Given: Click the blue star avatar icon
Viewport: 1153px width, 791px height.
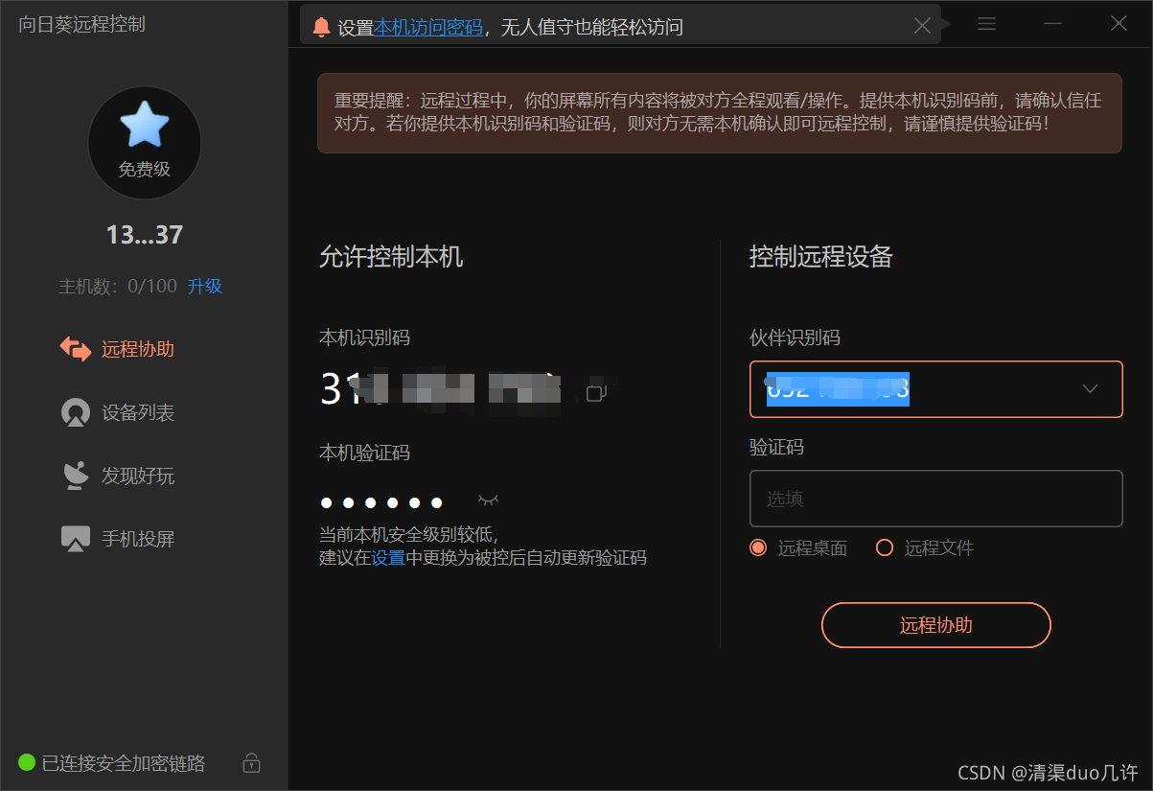Looking at the screenshot, I should pyautogui.click(x=145, y=125).
